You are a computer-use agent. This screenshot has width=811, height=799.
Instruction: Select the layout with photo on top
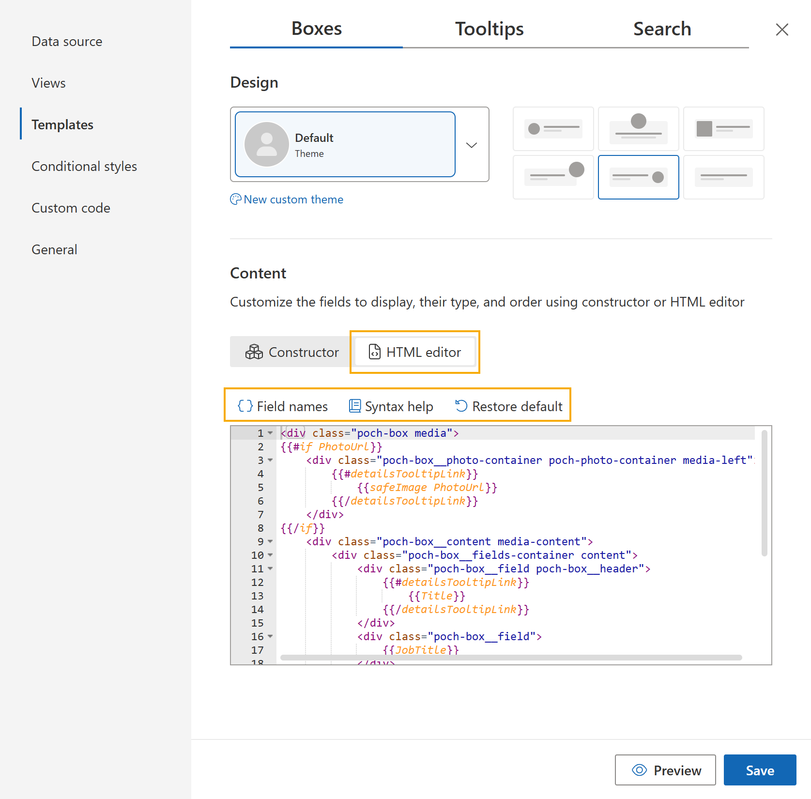[638, 129]
